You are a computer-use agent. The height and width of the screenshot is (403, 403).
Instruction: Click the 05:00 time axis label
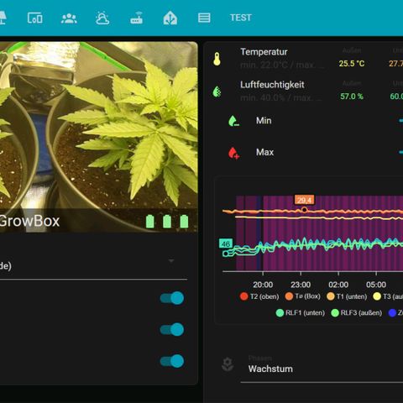tap(376, 285)
